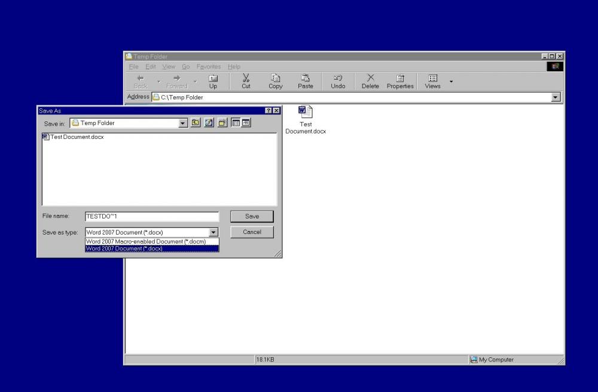Click the Create New Folder icon
This screenshot has width=598, height=392.
(222, 123)
